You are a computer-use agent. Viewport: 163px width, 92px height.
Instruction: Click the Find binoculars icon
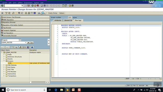[x=45, y=6]
